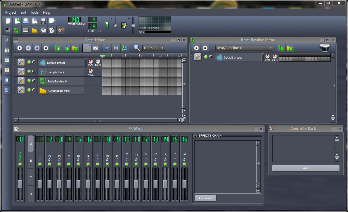Click the drum icon in Beat+Bassline Editor
348x212 pixels.
point(325,48)
